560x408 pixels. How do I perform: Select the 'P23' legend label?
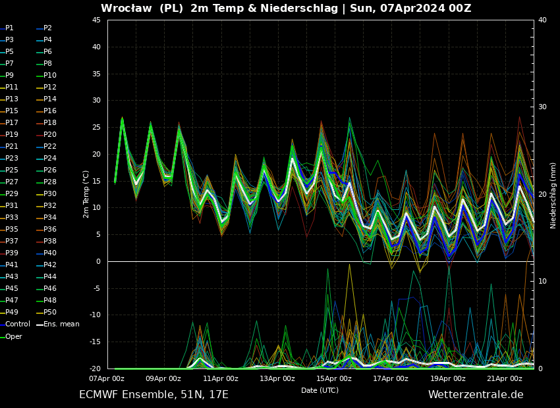(12, 158)
